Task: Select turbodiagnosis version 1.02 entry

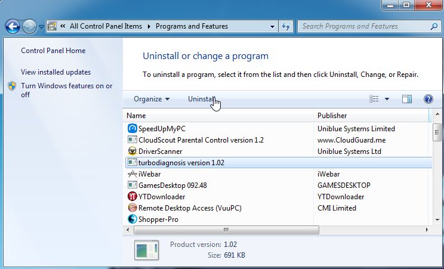Action: (181, 163)
